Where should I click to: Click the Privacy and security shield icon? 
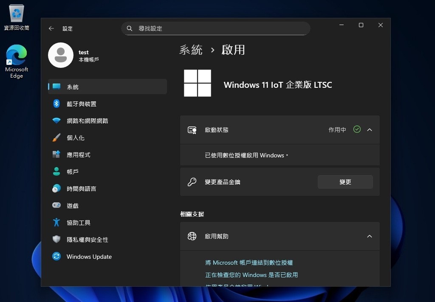pyautogui.click(x=56, y=240)
